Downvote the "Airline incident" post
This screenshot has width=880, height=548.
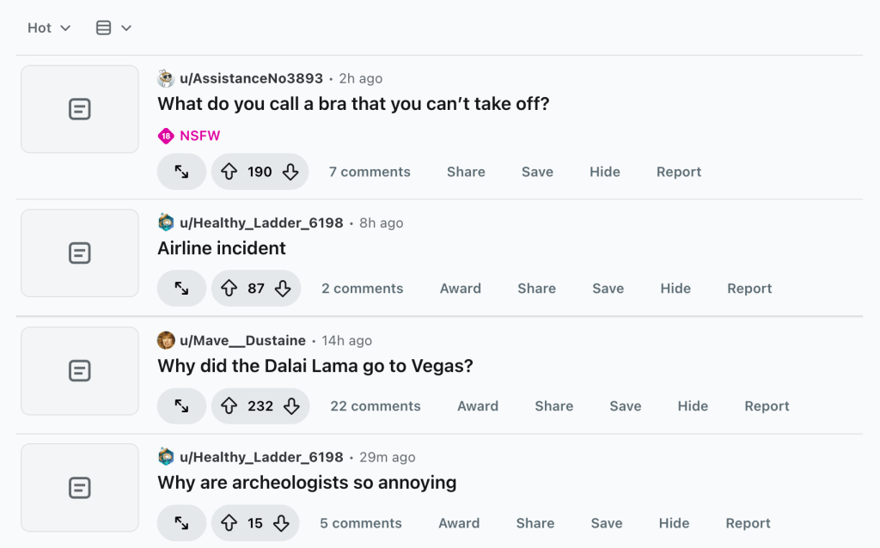pyautogui.click(x=283, y=289)
